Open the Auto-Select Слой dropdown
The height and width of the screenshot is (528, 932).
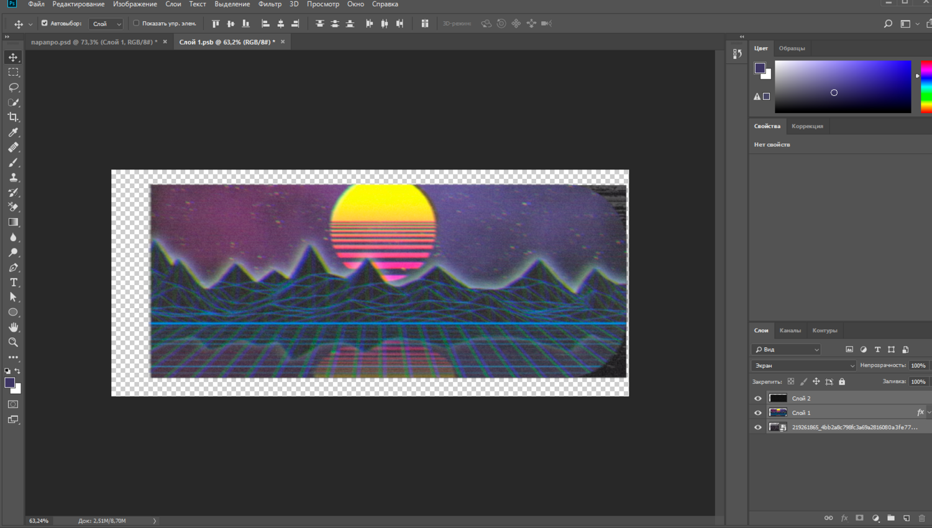click(x=106, y=24)
